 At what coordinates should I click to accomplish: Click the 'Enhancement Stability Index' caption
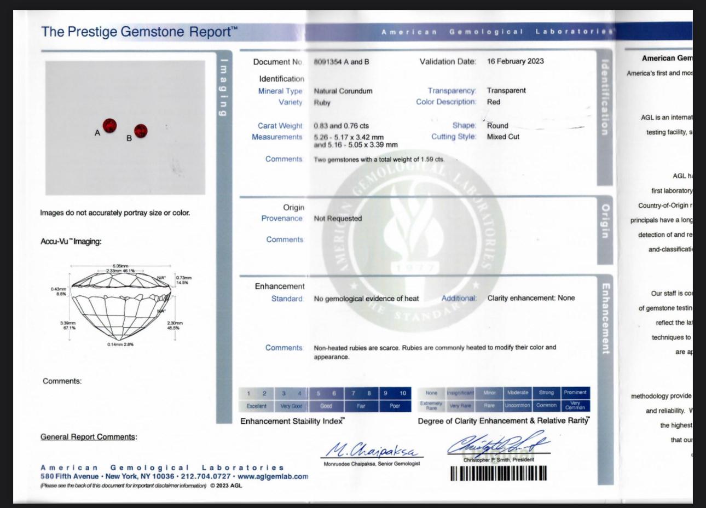(x=293, y=421)
